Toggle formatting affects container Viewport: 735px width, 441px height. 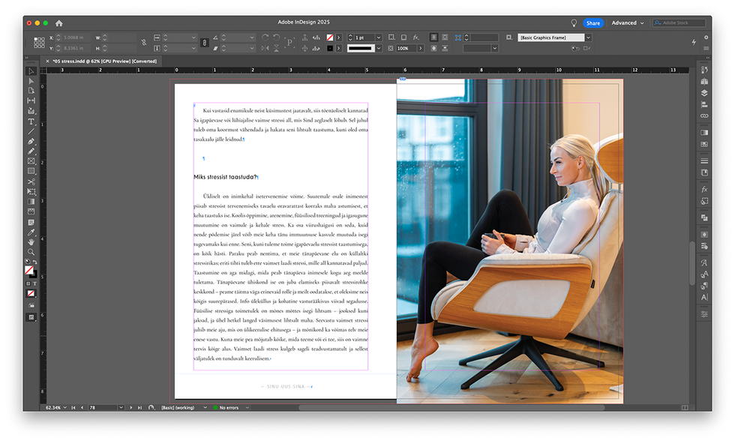(x=28, y=283)
